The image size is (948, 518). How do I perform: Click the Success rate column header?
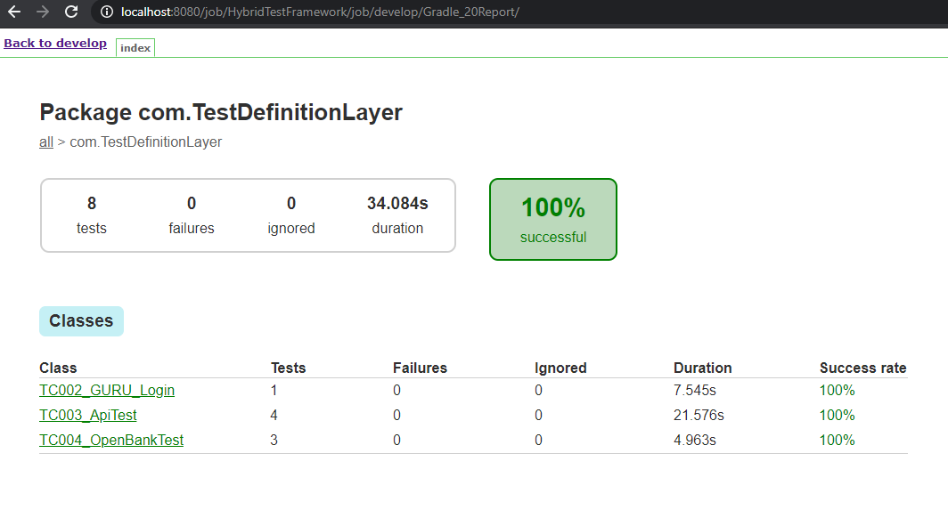(x=862, y=368)
